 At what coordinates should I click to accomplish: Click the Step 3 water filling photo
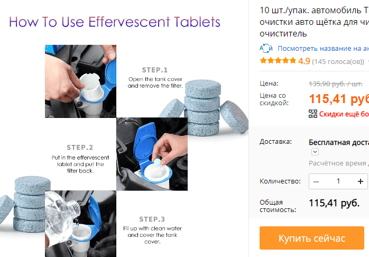pyautogui.click(x=80, y=224)
